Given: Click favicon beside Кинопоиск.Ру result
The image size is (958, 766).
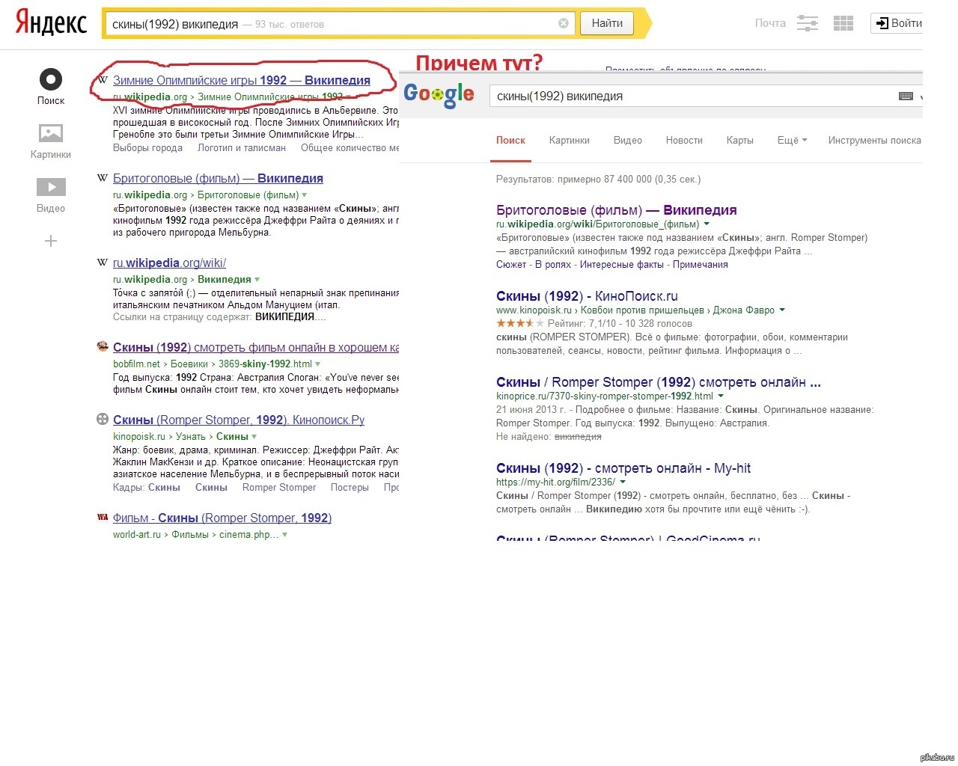Looking at the screenshot, I should [103, 419].
